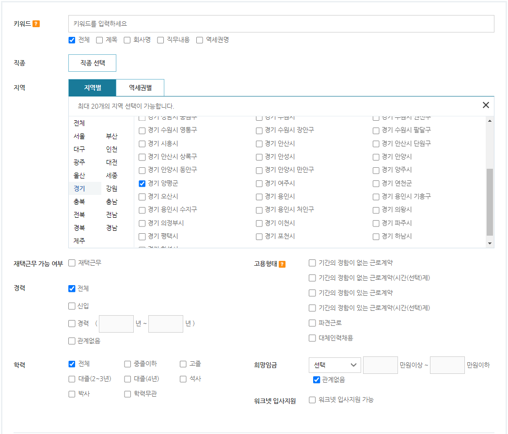Image resolution: width=508 pixels, height=434 pixels.
Task: Select 서울 in the region sidebar
Action: click(x=79, y=136)
